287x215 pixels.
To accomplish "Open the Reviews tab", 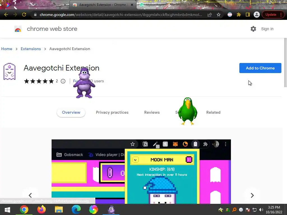I will 152,113.
